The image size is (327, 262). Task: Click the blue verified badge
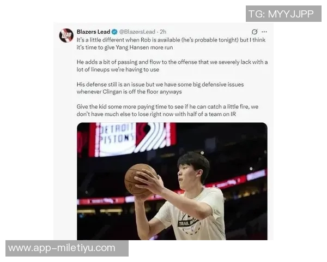114,32
